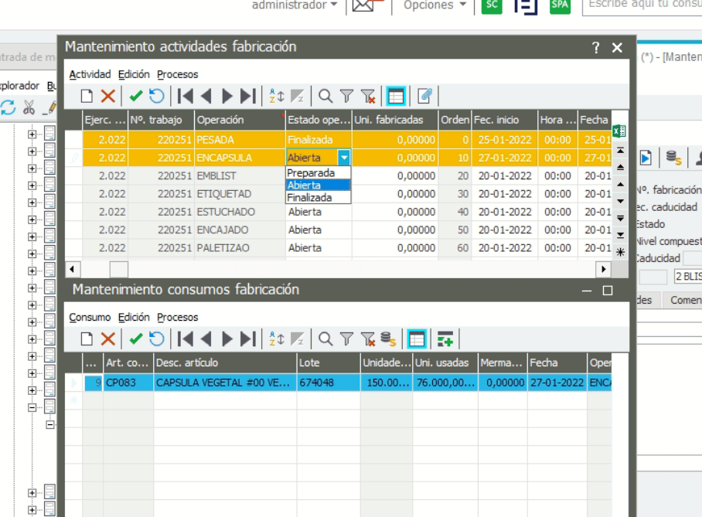Go to last record in actividades toolbar
Image resolution: width=702 pixels, height=517 pixels.
point(247,97)
